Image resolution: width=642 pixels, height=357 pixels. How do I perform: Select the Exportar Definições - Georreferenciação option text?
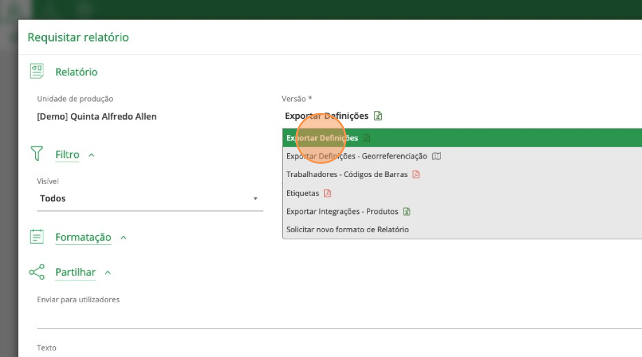[357, 156]
